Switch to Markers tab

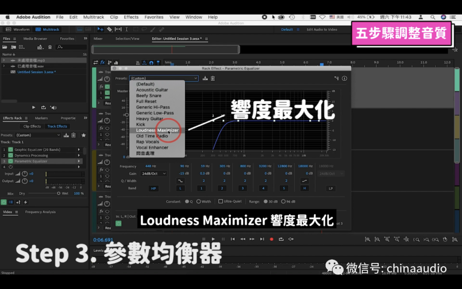coord(41,118)
